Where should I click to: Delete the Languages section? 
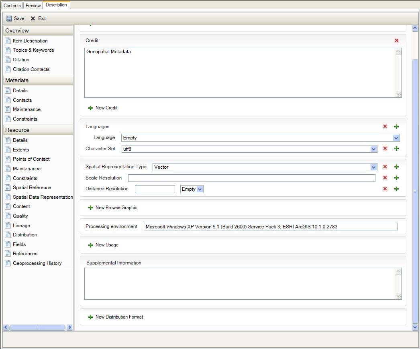[x=385, y=126]
